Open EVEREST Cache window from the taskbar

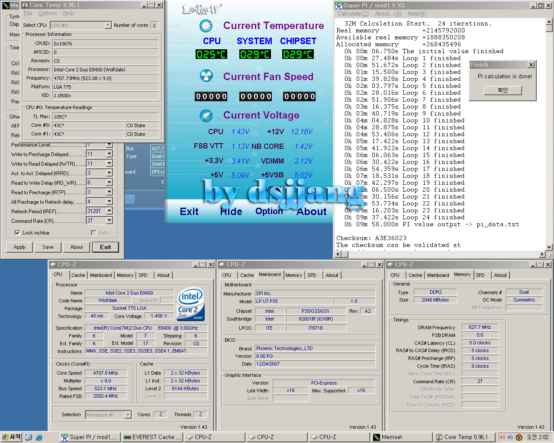[152, 437]
